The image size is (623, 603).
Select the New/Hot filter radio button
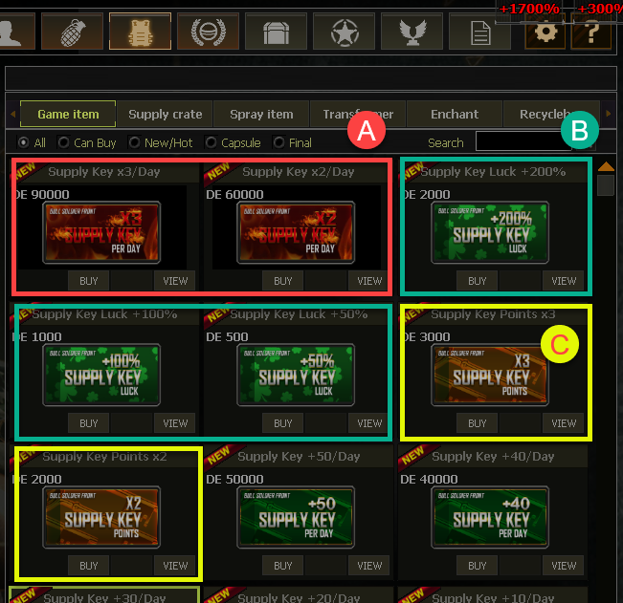click(134, 142)
